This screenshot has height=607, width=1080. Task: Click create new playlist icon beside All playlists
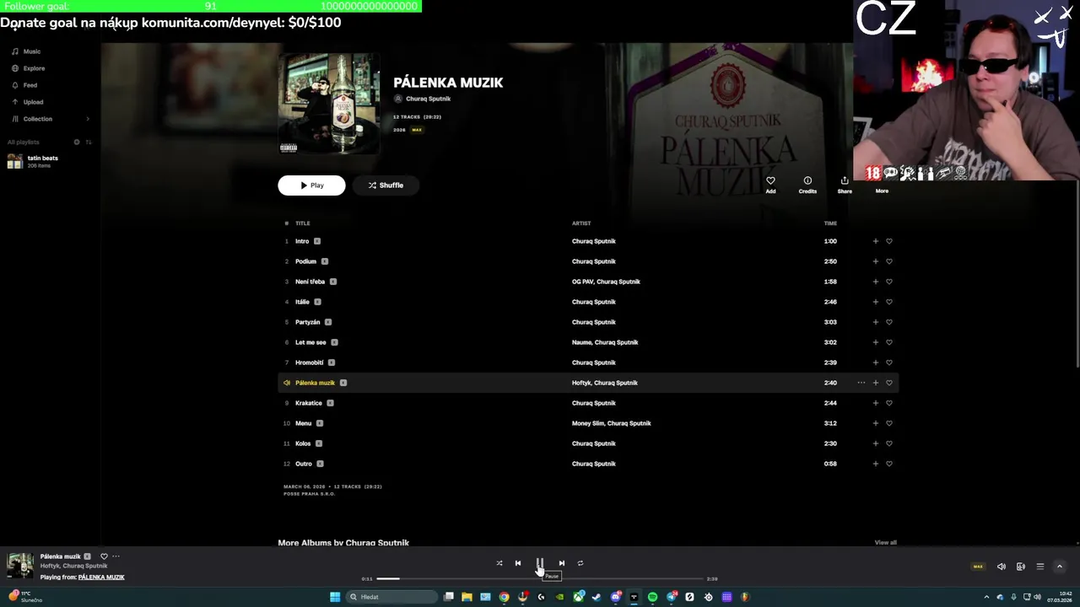[77, 142]
